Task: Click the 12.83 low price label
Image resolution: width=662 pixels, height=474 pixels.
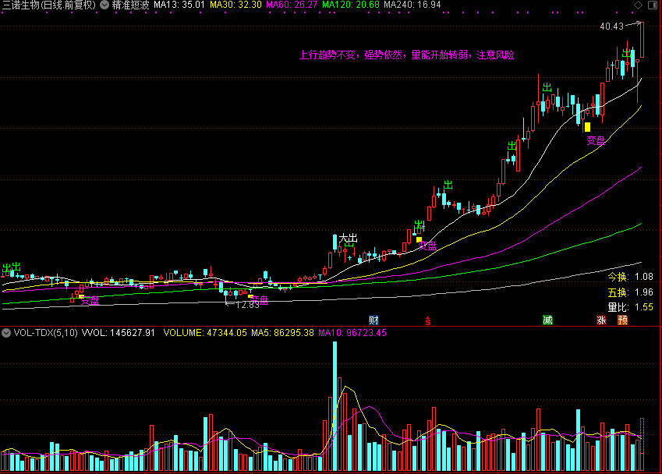Action: 247,305
